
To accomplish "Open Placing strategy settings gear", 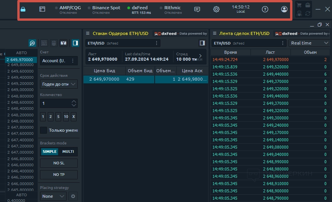I will pyautogui.click(x=73, y=196).
